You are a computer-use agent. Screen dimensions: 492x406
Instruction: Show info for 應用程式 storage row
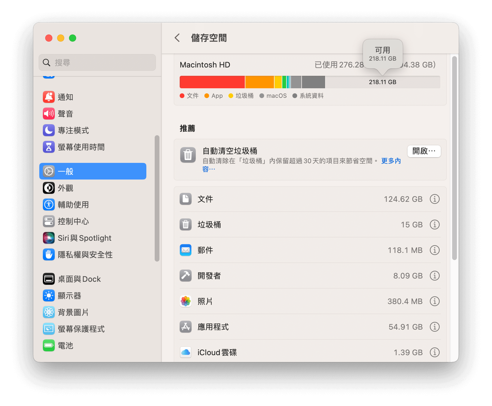click(435, 327)
